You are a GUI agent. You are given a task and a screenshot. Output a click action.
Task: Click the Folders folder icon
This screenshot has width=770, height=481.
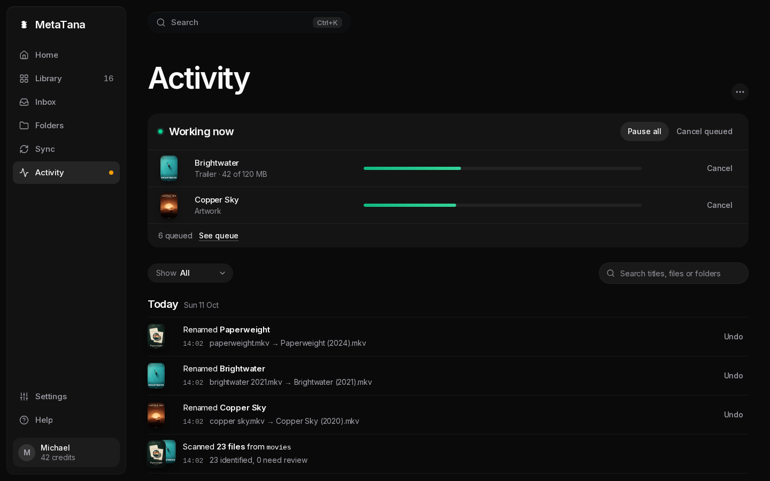(x=24, y=126)
